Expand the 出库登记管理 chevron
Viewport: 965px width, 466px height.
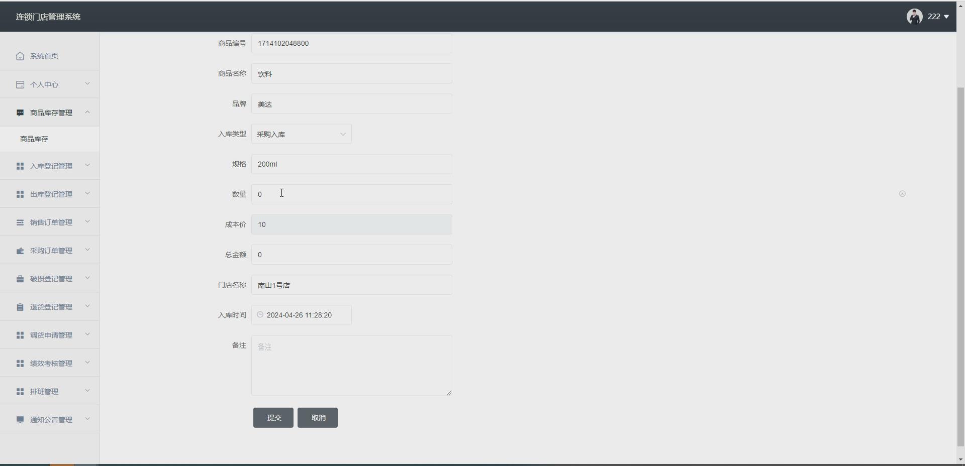tap(87, 193)
